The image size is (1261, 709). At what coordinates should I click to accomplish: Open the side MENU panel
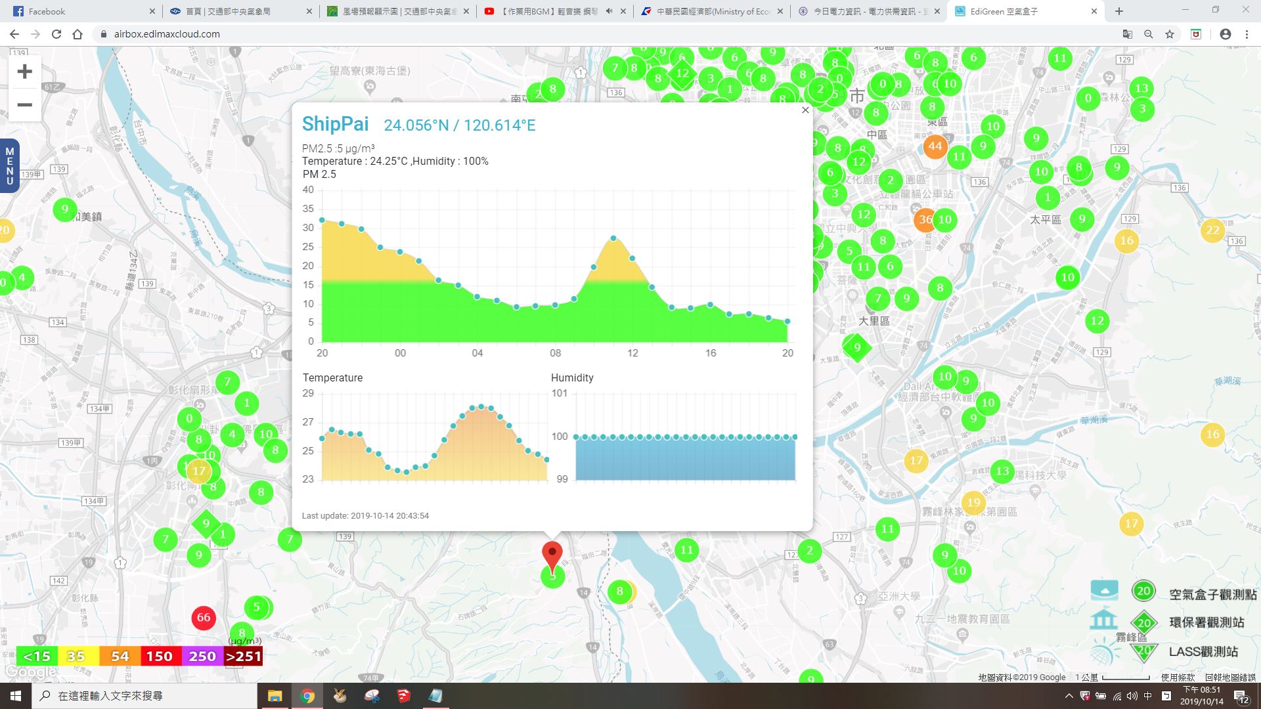click(x=9, y=166)
